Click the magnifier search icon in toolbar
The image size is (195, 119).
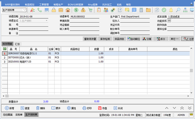[x=178, y=10]
